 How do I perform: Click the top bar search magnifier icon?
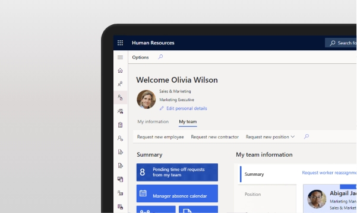point(333,43)
